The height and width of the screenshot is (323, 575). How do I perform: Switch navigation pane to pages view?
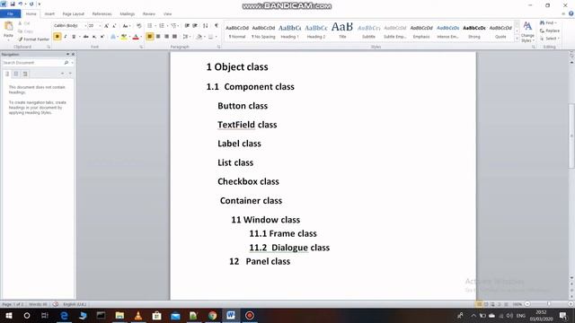(x=16, y=74)
